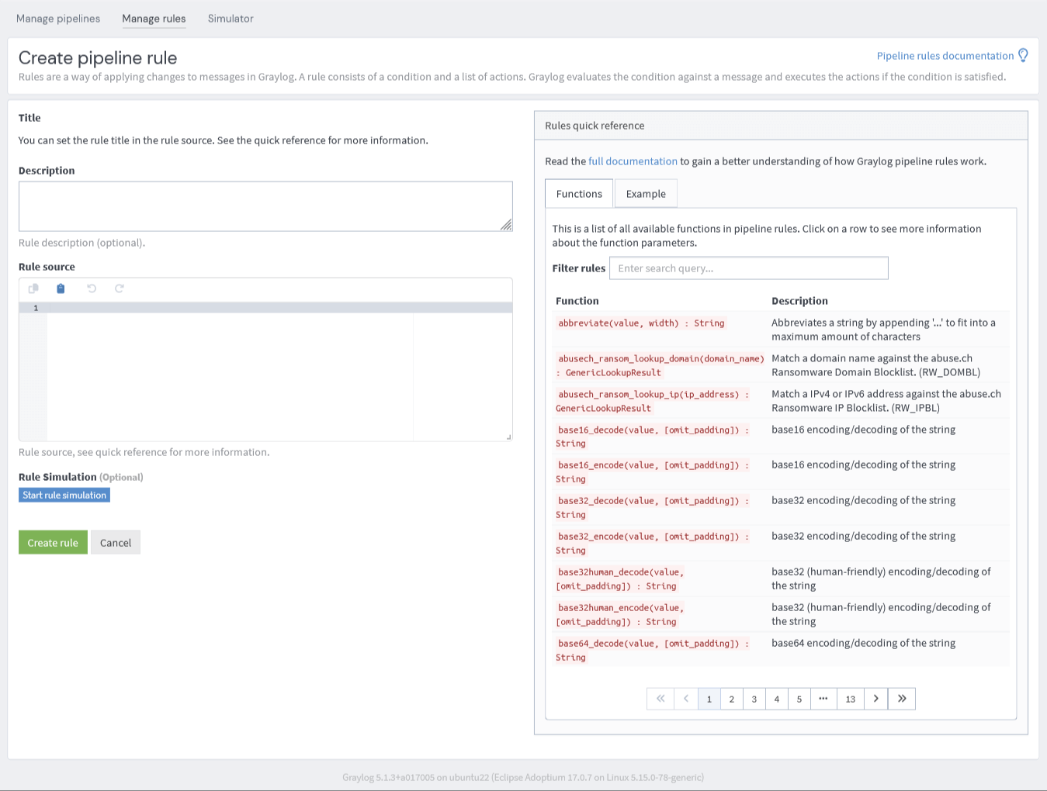This screenshot has height=791, width=1047.
Task: Expand the abbreviate(value, width) function row
Action: point(781,330)
